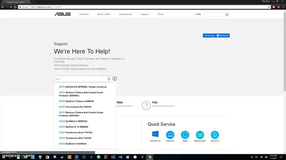Stop page loading with X button
The height and width of the screenshot is (160, 286).
click(11, 7)
